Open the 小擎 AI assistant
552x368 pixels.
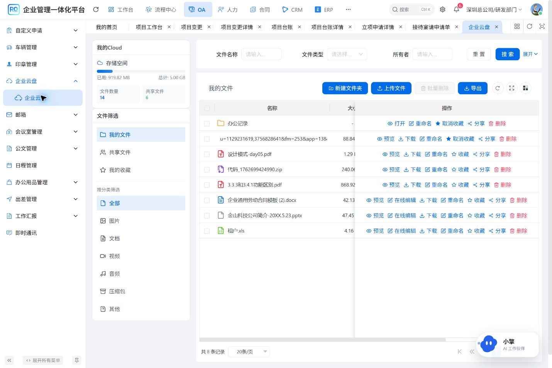tap(508, 344)
